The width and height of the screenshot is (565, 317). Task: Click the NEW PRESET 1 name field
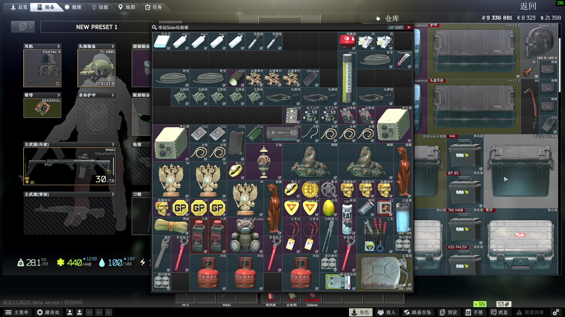coord(97,27)
